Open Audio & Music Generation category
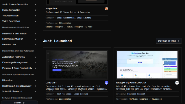This screenshot has width=185, height=104. point(15,5)
